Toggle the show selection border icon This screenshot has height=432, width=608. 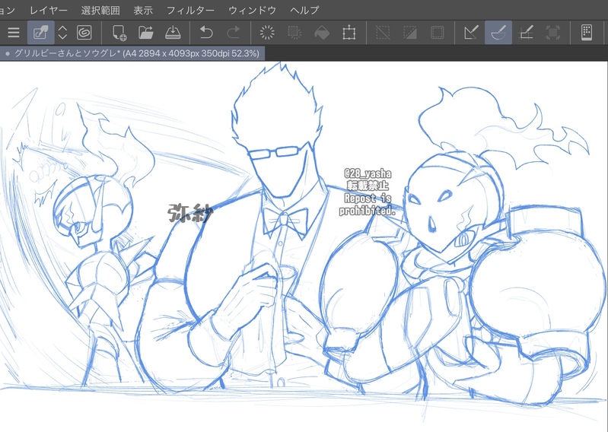[438, 33]
